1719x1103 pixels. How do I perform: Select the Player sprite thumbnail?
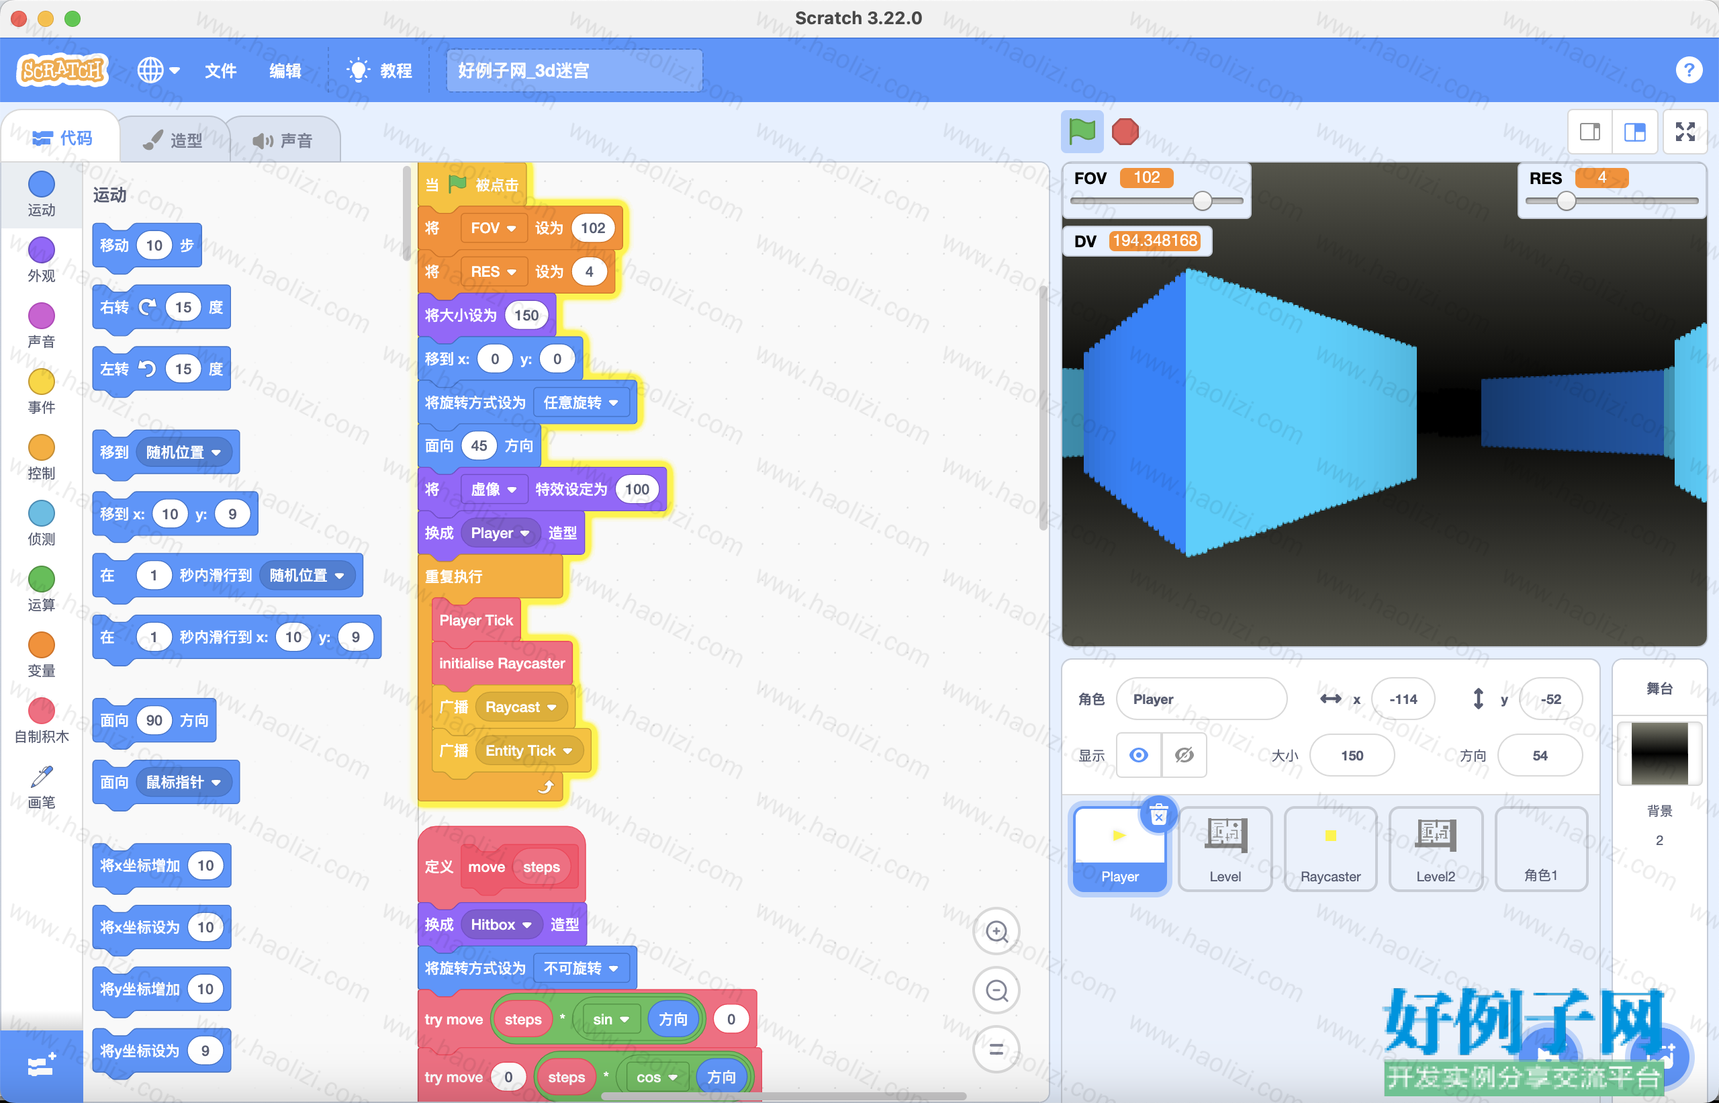point(1120,848)
